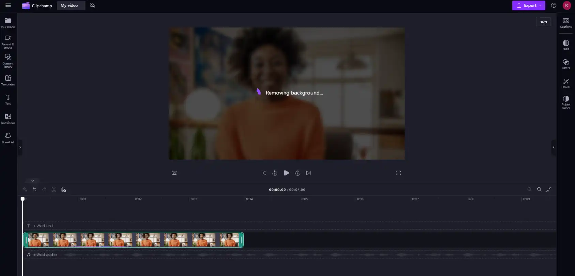
Task: Open the Brand kit panel
Action: pyautogui.click(x=8, y=138)
